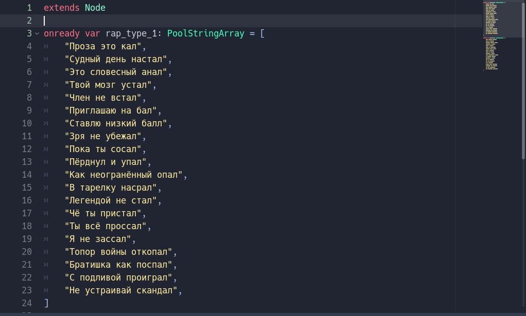This screenshot has width=526, height=316.
Task: Click the PoolStringArray type name
Action: (x=206, y=33)
